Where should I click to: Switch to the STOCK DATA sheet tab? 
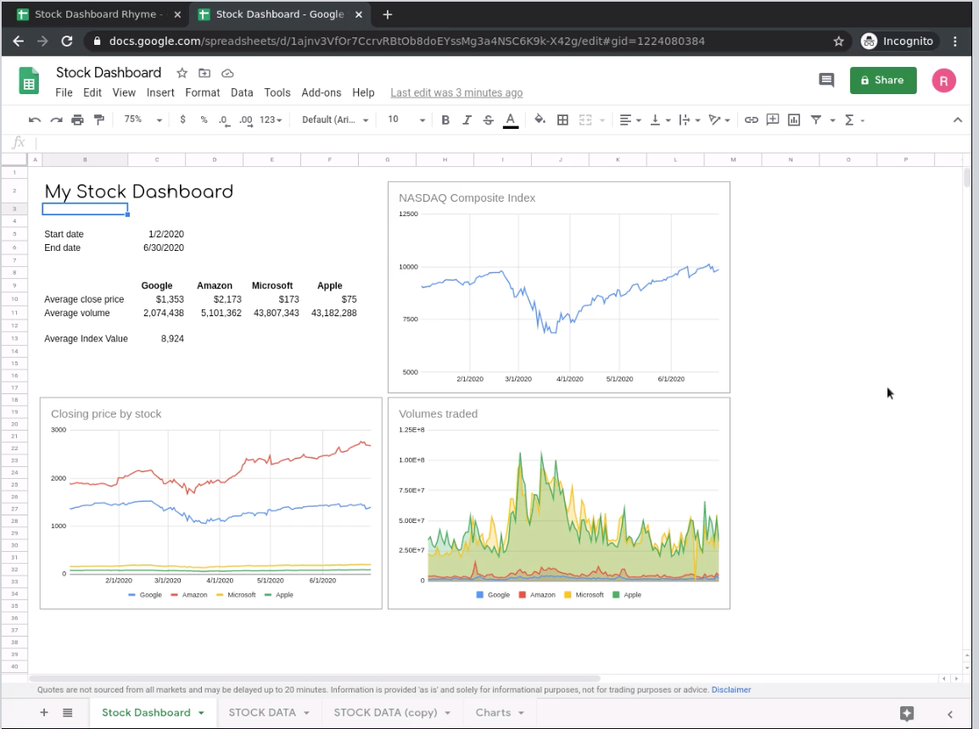point(261,713)
